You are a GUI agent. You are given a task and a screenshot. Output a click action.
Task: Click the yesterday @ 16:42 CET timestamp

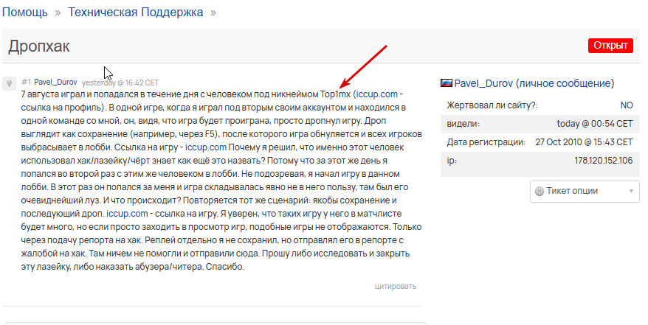[120, 83]
